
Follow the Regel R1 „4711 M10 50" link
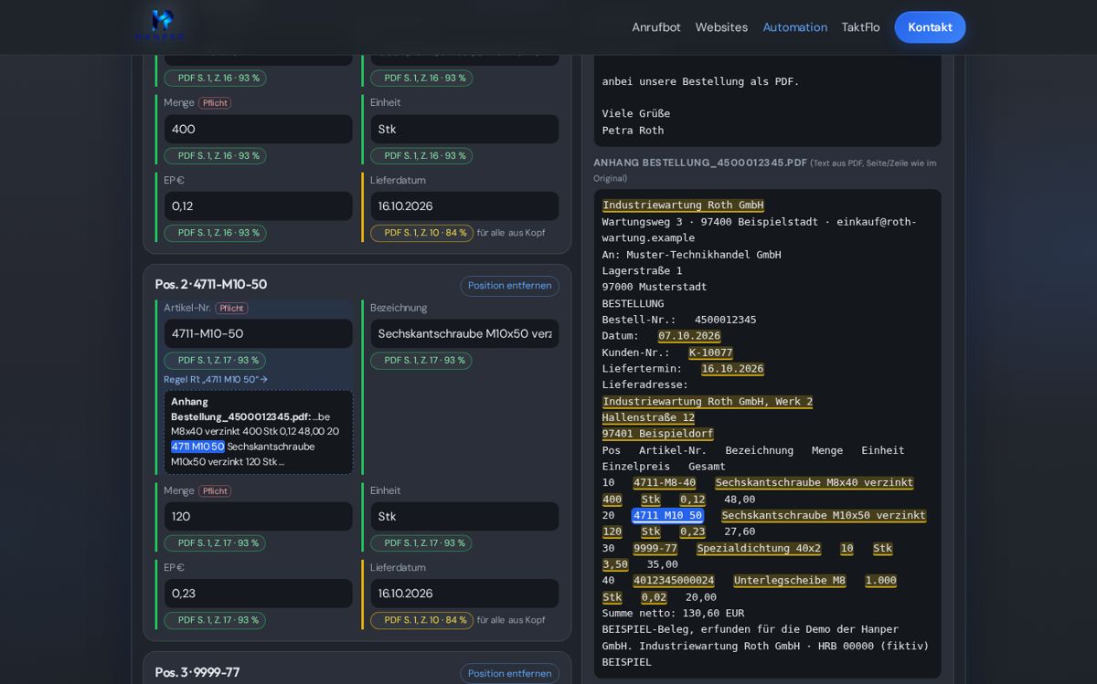click(216, 380)
